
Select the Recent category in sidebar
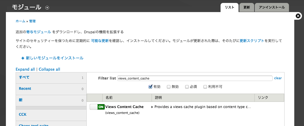(25, 89)
